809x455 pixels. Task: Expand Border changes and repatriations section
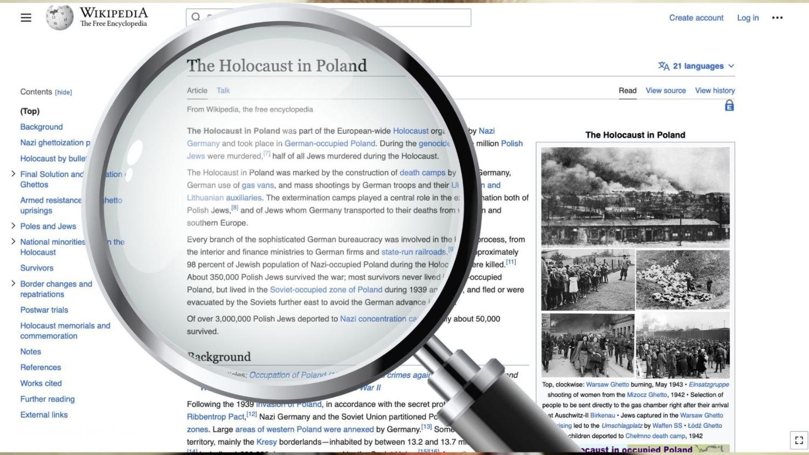[x=13, y=283]
